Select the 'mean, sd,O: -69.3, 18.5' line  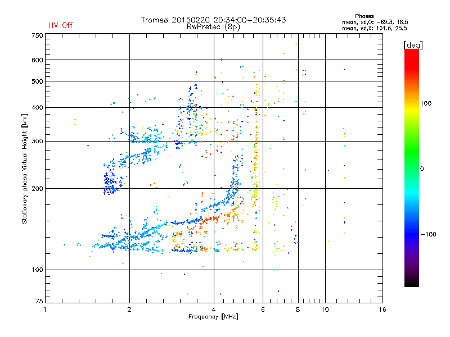pos(375,22)
